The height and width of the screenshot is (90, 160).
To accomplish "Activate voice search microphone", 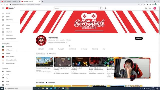I will 105,8.
